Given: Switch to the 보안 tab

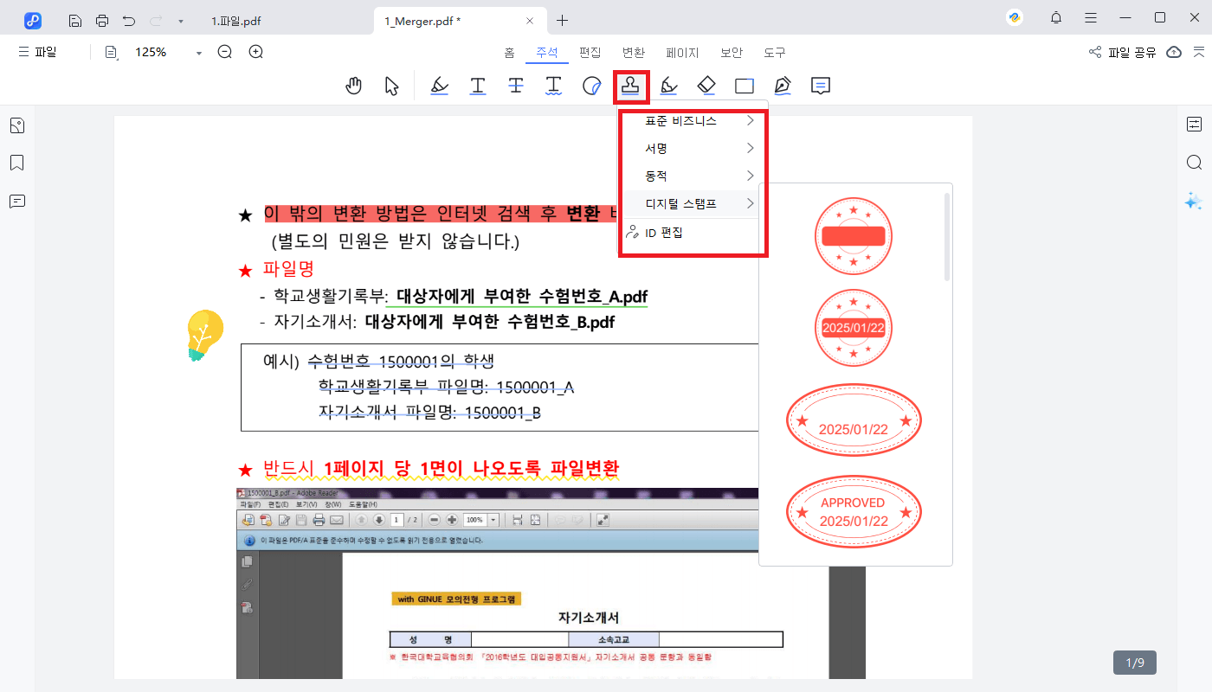Looking at the screenshot, I should 732,52.
